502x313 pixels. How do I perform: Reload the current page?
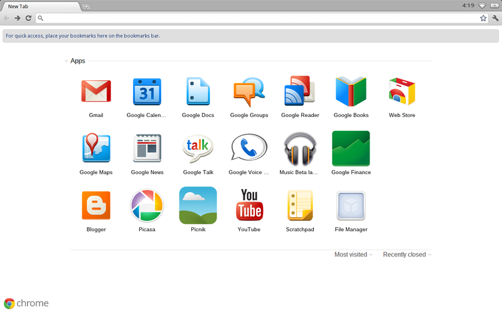[28, 18]
